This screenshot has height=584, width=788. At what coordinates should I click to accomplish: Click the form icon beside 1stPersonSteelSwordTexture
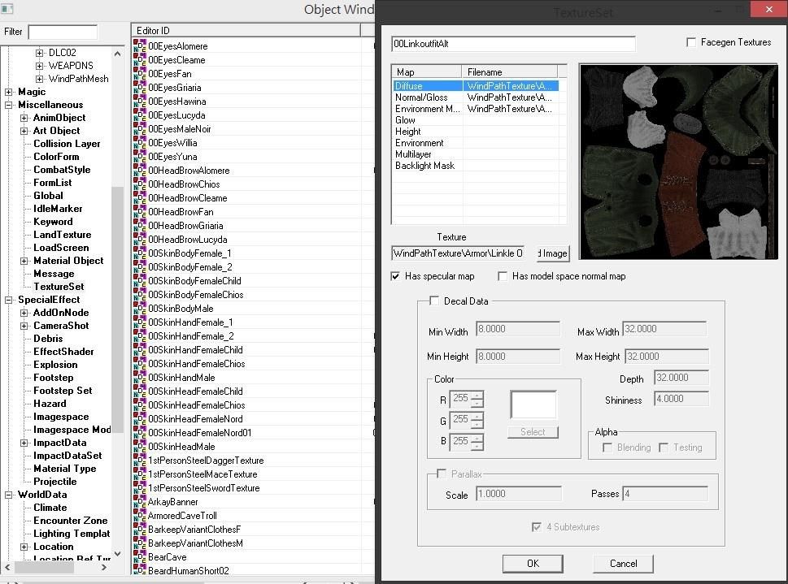click(140, 487)
